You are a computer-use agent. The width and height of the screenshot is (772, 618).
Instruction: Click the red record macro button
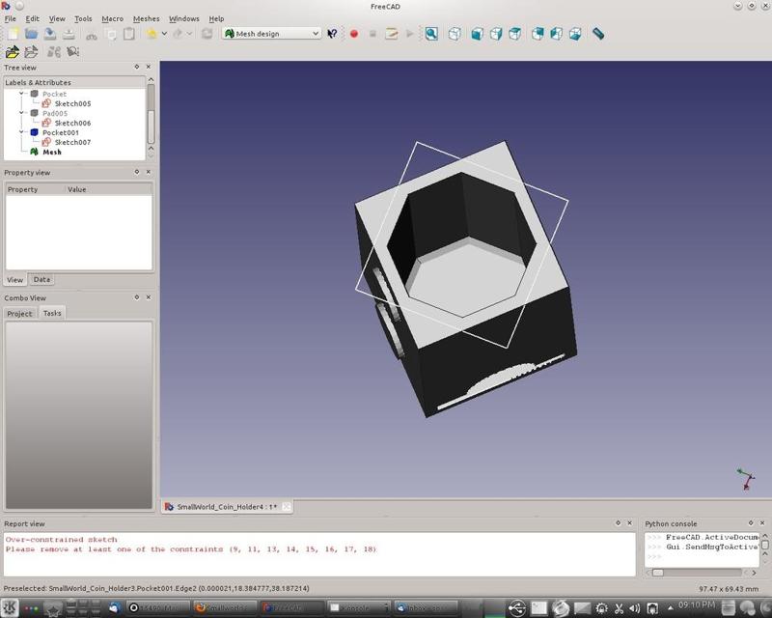(353, 34)
